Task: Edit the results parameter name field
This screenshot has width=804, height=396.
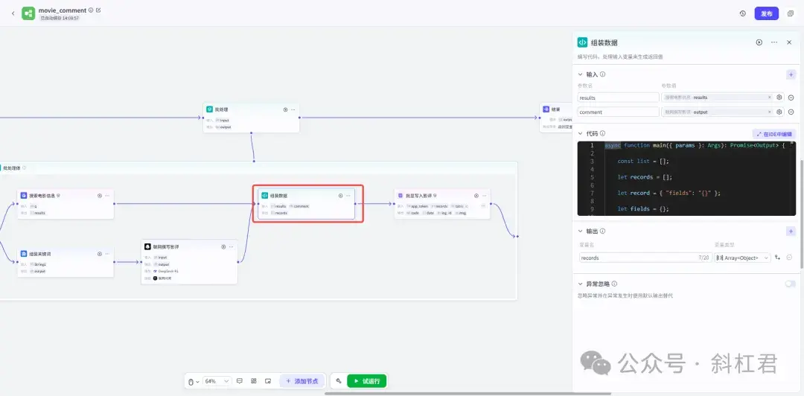Action: 618,98
